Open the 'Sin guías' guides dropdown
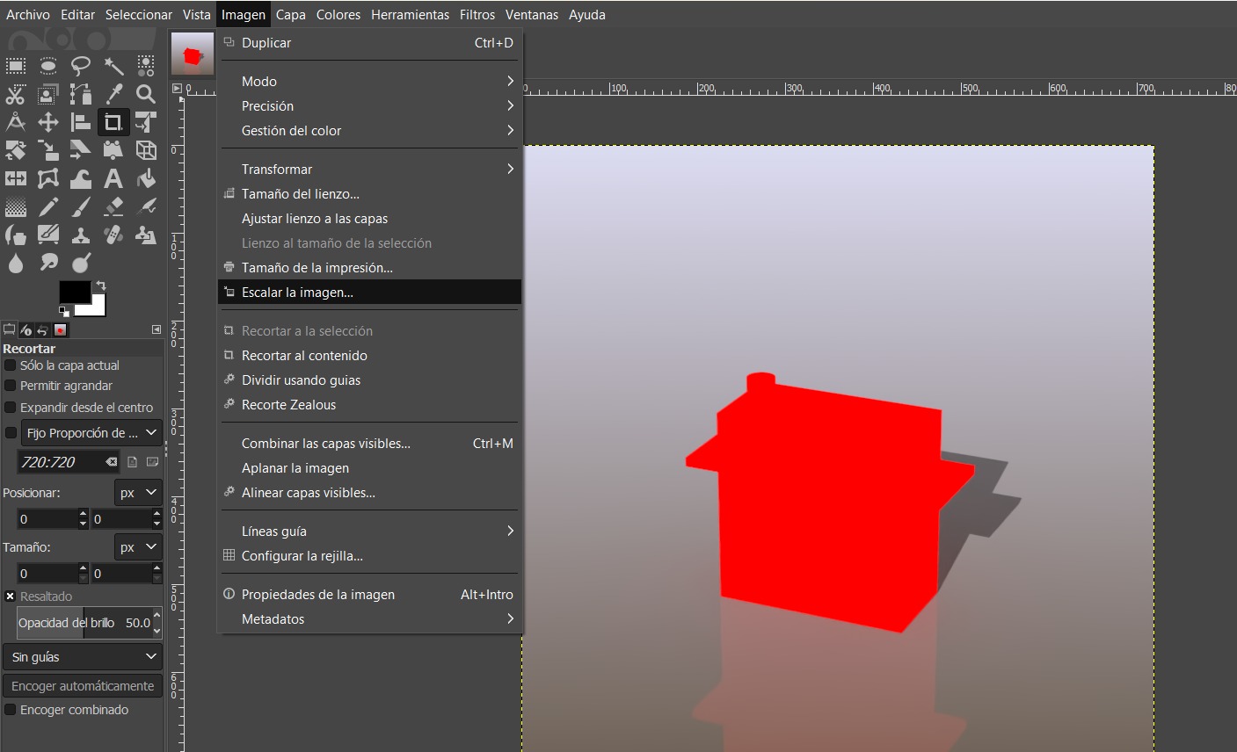 tap(84, 657)
